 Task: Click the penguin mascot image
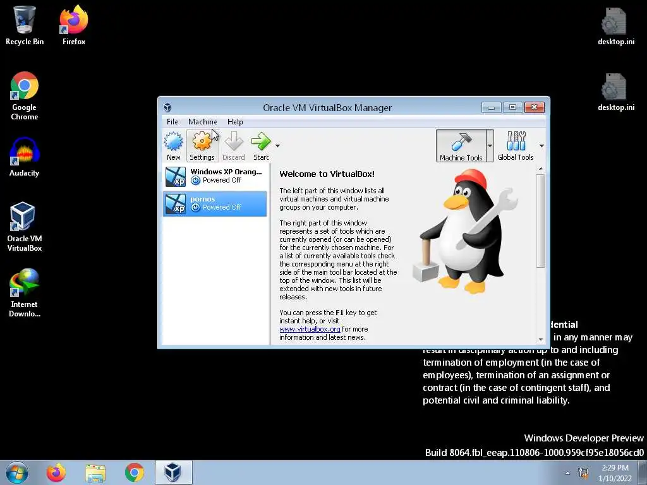point(465,232)
